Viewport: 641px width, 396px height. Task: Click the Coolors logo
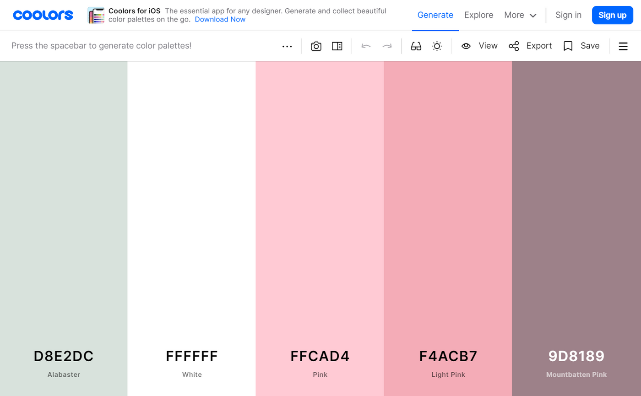pyautogui.click(x=43, y=15)
